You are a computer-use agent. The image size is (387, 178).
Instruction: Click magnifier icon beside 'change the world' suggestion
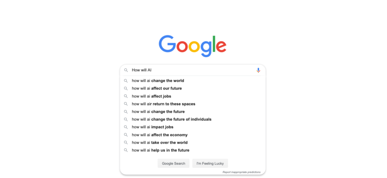pos(126,81)
